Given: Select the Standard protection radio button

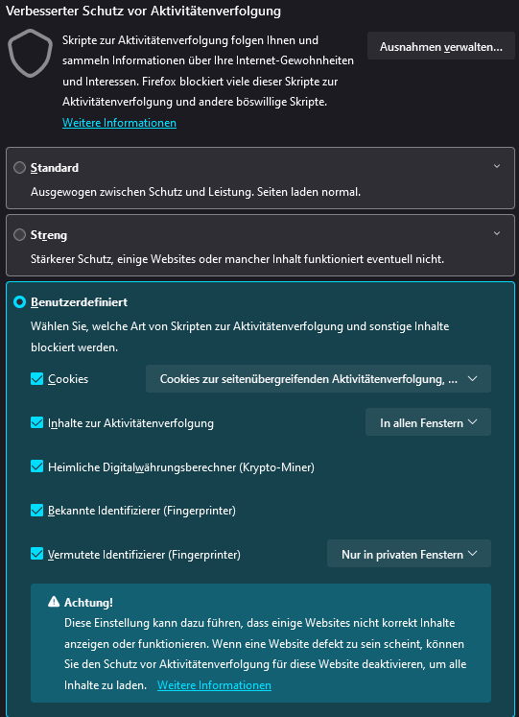Looking at the screenshot, I should pos(19,168).
